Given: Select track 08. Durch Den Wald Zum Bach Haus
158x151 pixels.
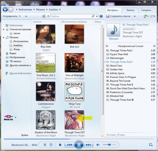Looking at the screenshot, I should pos(131,89).
